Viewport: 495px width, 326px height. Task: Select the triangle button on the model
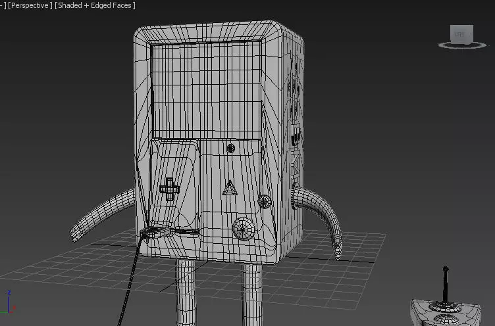coord(230,188)
